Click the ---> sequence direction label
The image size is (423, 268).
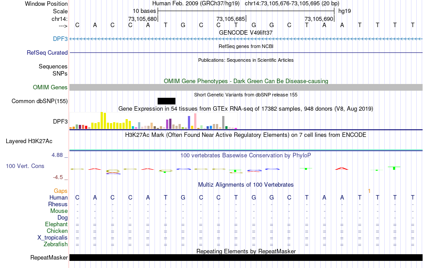point(63,26)
